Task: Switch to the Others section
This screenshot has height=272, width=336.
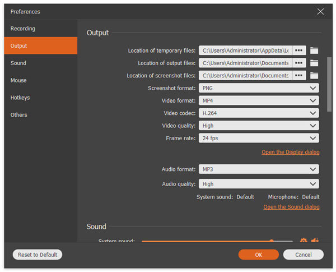Action: pyautogui.click(x=41, y=115)
